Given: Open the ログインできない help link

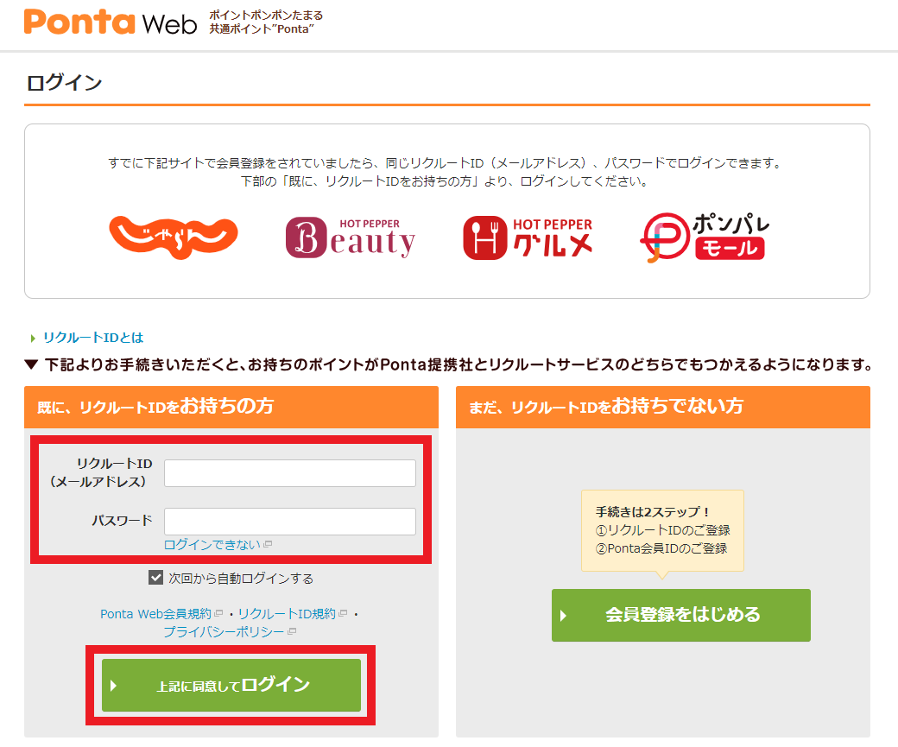Looking at the screenshot, I should 212,544.
